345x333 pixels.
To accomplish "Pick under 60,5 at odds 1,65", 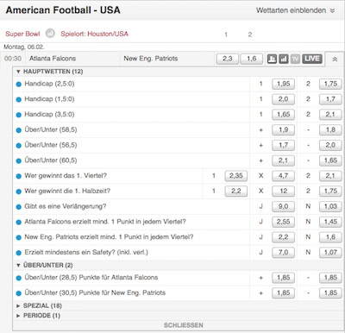I will click(x=330, y=160).
